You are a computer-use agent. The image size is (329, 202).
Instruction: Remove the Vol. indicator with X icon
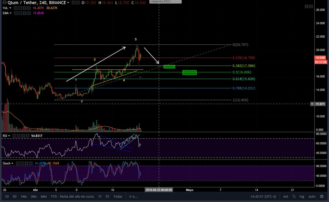(29, 8)
